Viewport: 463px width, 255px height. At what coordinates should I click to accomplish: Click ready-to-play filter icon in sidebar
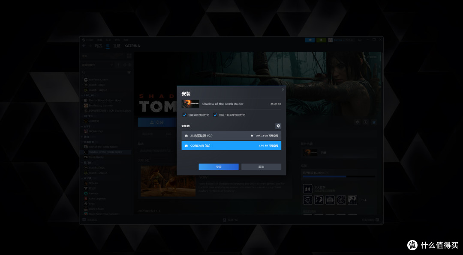(129, 65)
